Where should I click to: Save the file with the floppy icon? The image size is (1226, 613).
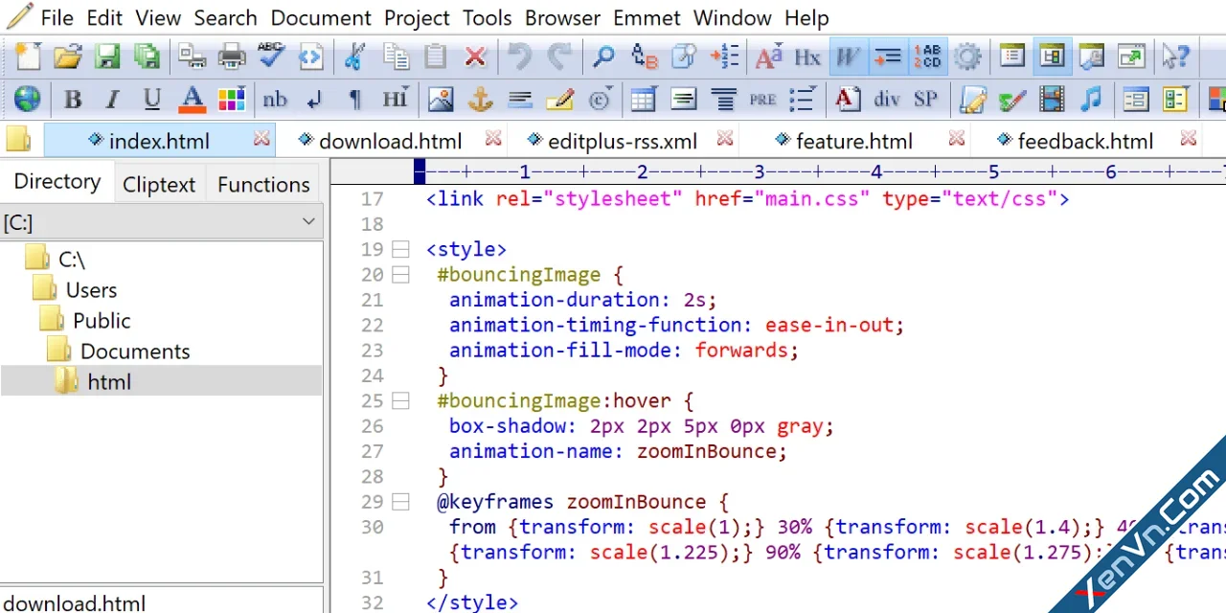point(106,57)
